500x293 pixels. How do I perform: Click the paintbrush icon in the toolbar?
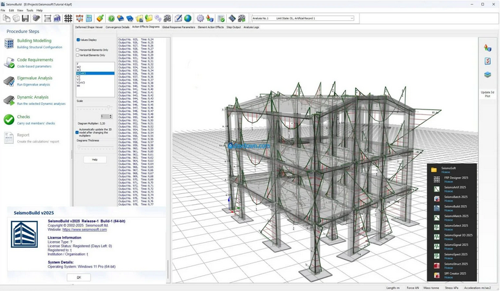point(100,18)
